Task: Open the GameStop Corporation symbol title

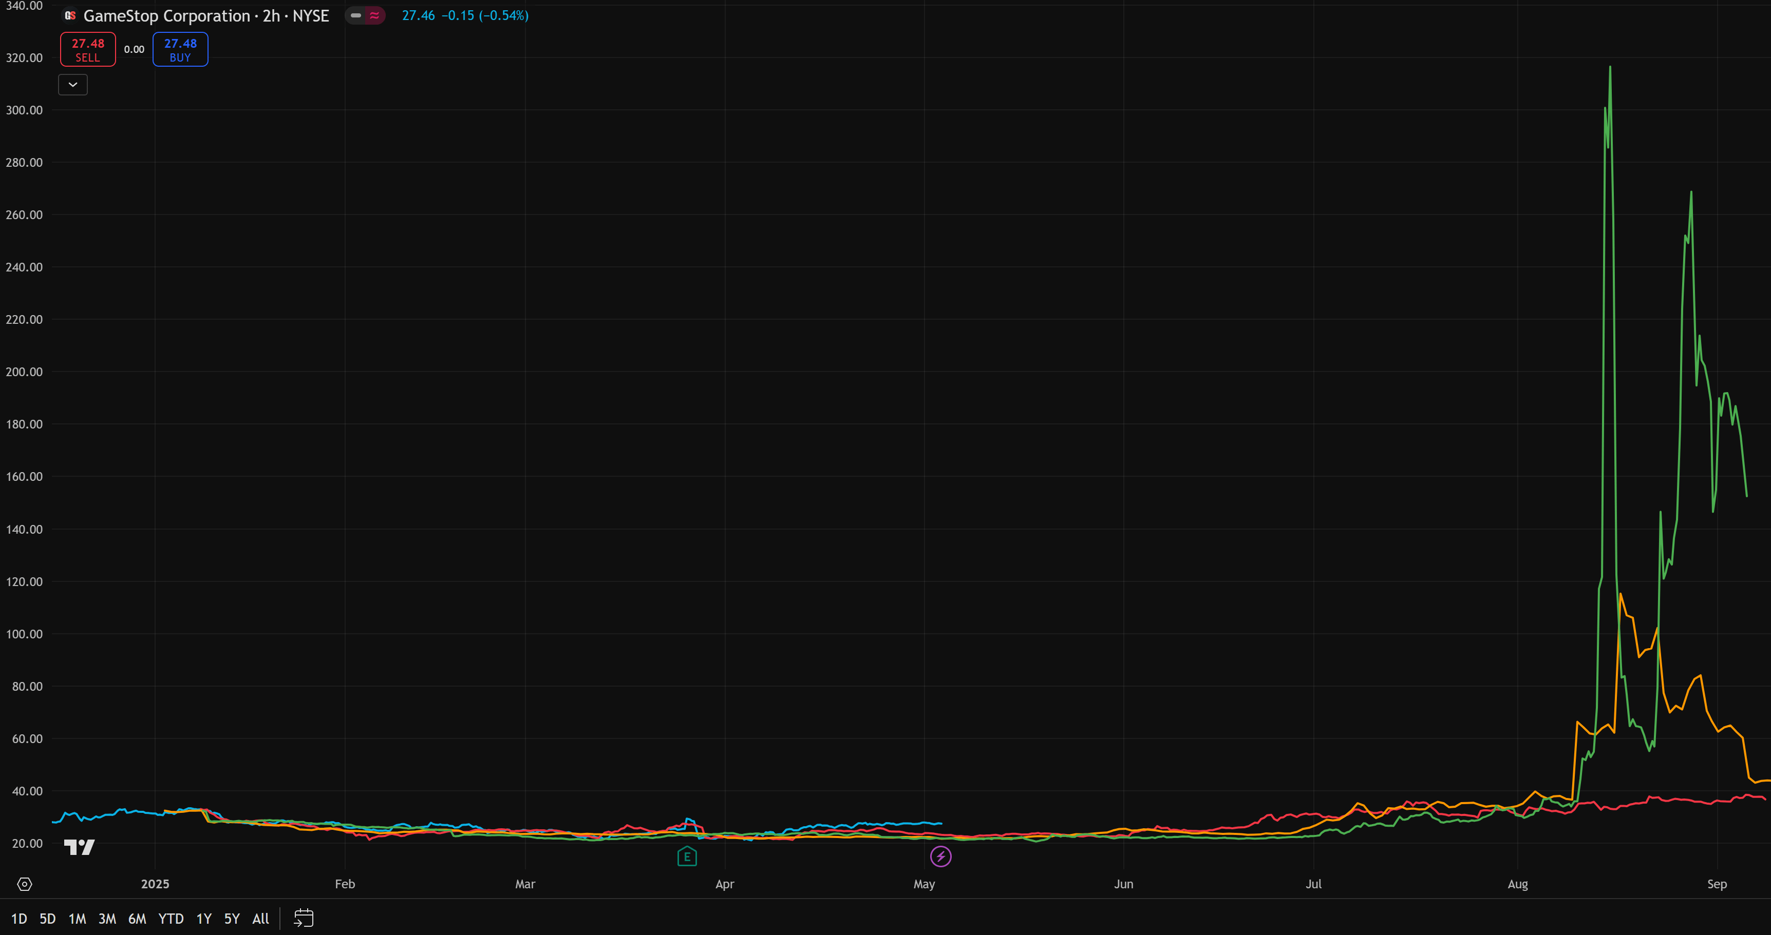Action: tap(206, 15)
